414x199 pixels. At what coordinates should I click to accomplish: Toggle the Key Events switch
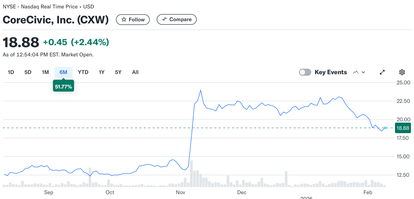[x=305, y=72]
